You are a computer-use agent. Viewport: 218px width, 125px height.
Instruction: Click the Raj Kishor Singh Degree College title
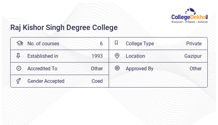click(64, 27)
